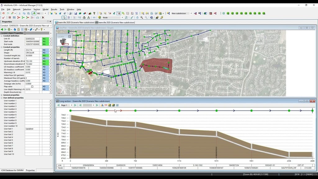Open the New subdivision scenario dropdown
318x179 pixels.
(x=191, y=13)
